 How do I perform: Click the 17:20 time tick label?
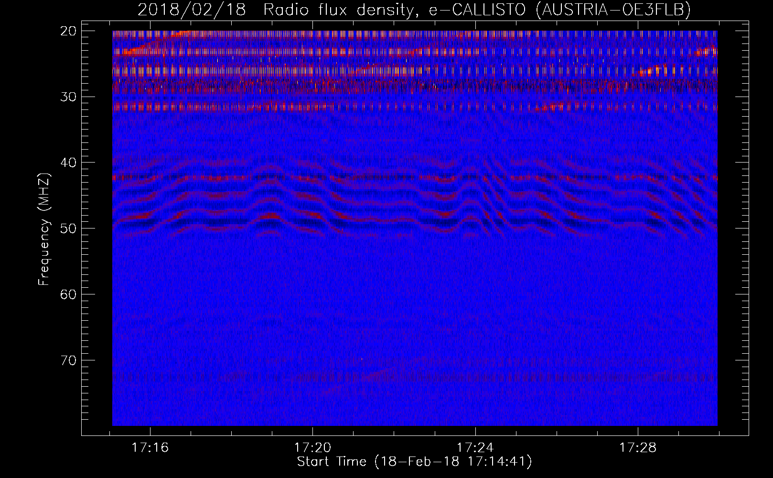pyautogui.click(x=313, y=448)
